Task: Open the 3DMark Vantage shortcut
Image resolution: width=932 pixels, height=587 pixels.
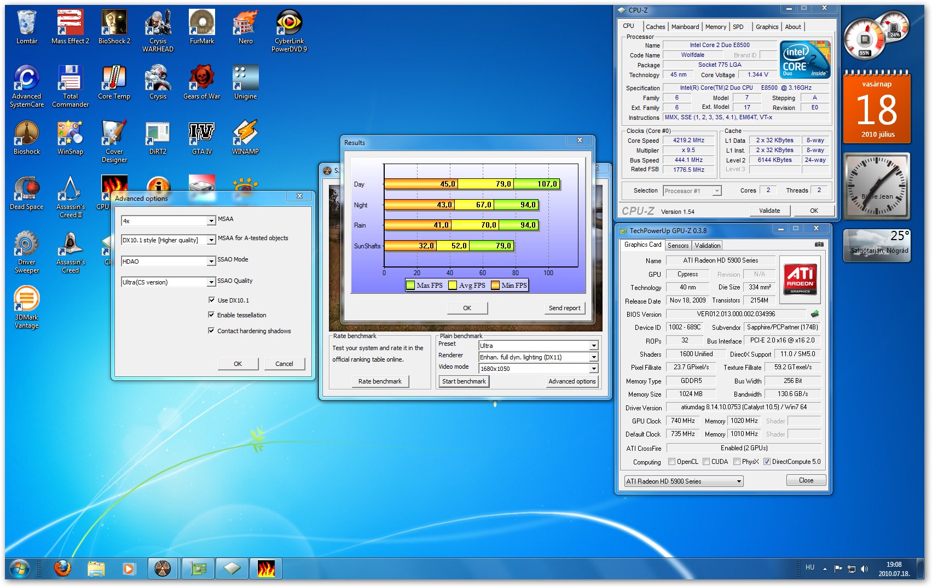Action: [26, 307]
